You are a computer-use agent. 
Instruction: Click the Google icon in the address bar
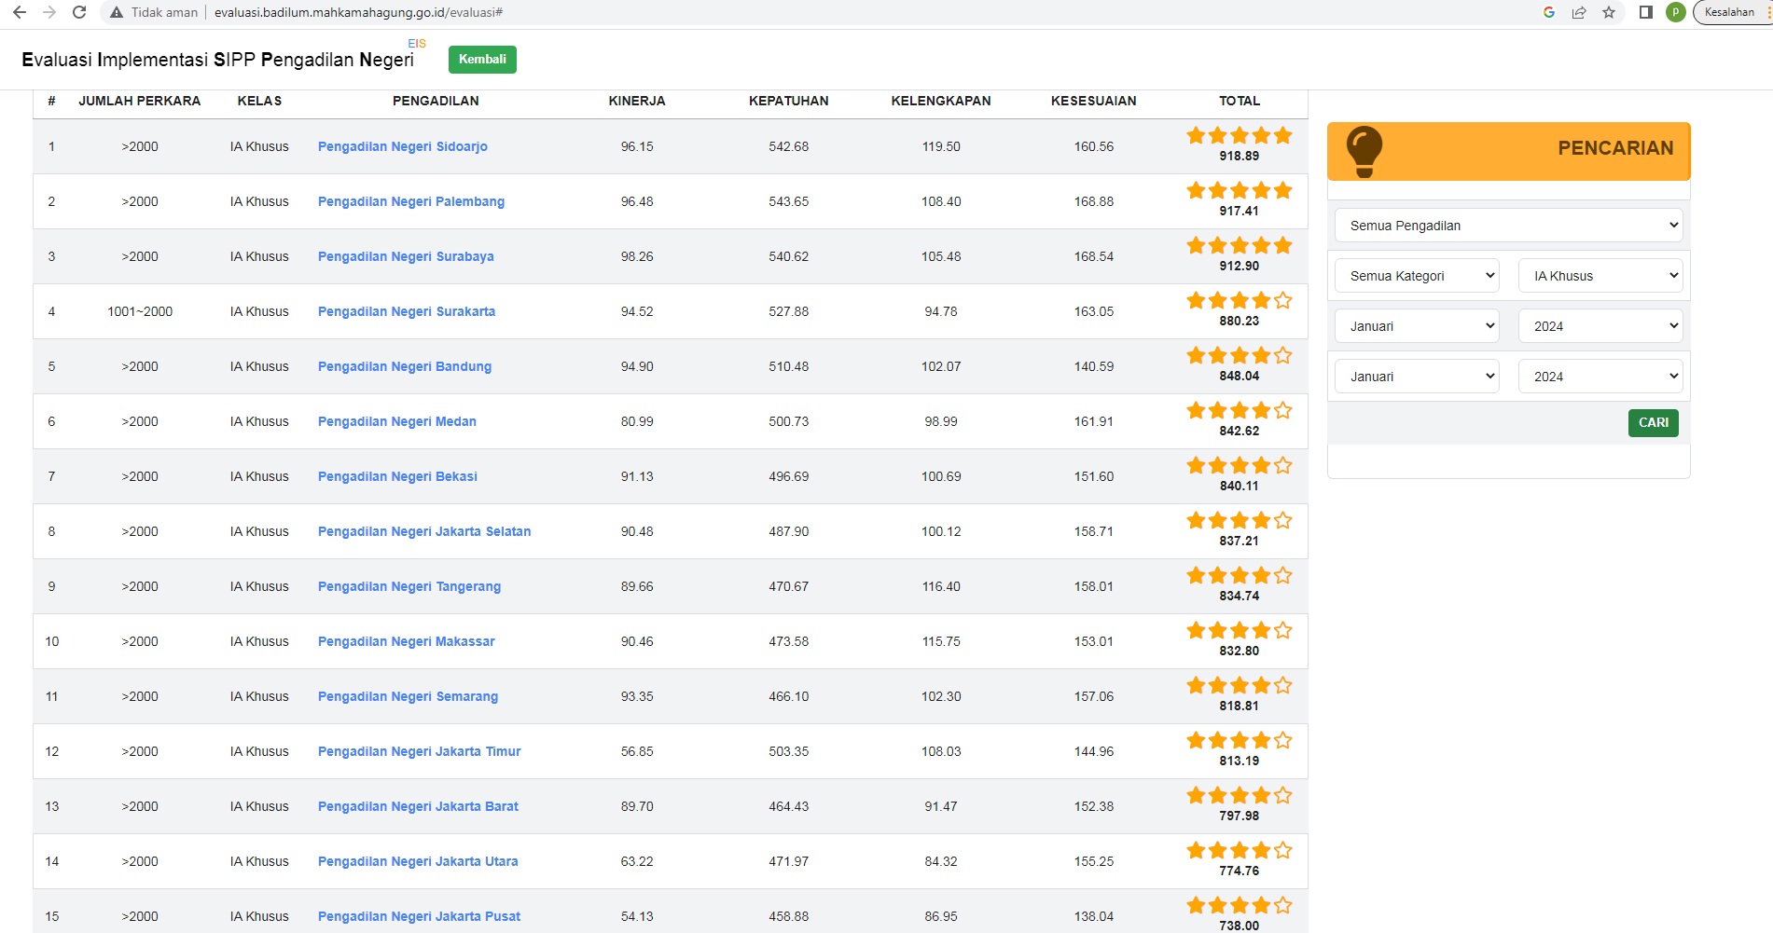tap(1549, 12)
